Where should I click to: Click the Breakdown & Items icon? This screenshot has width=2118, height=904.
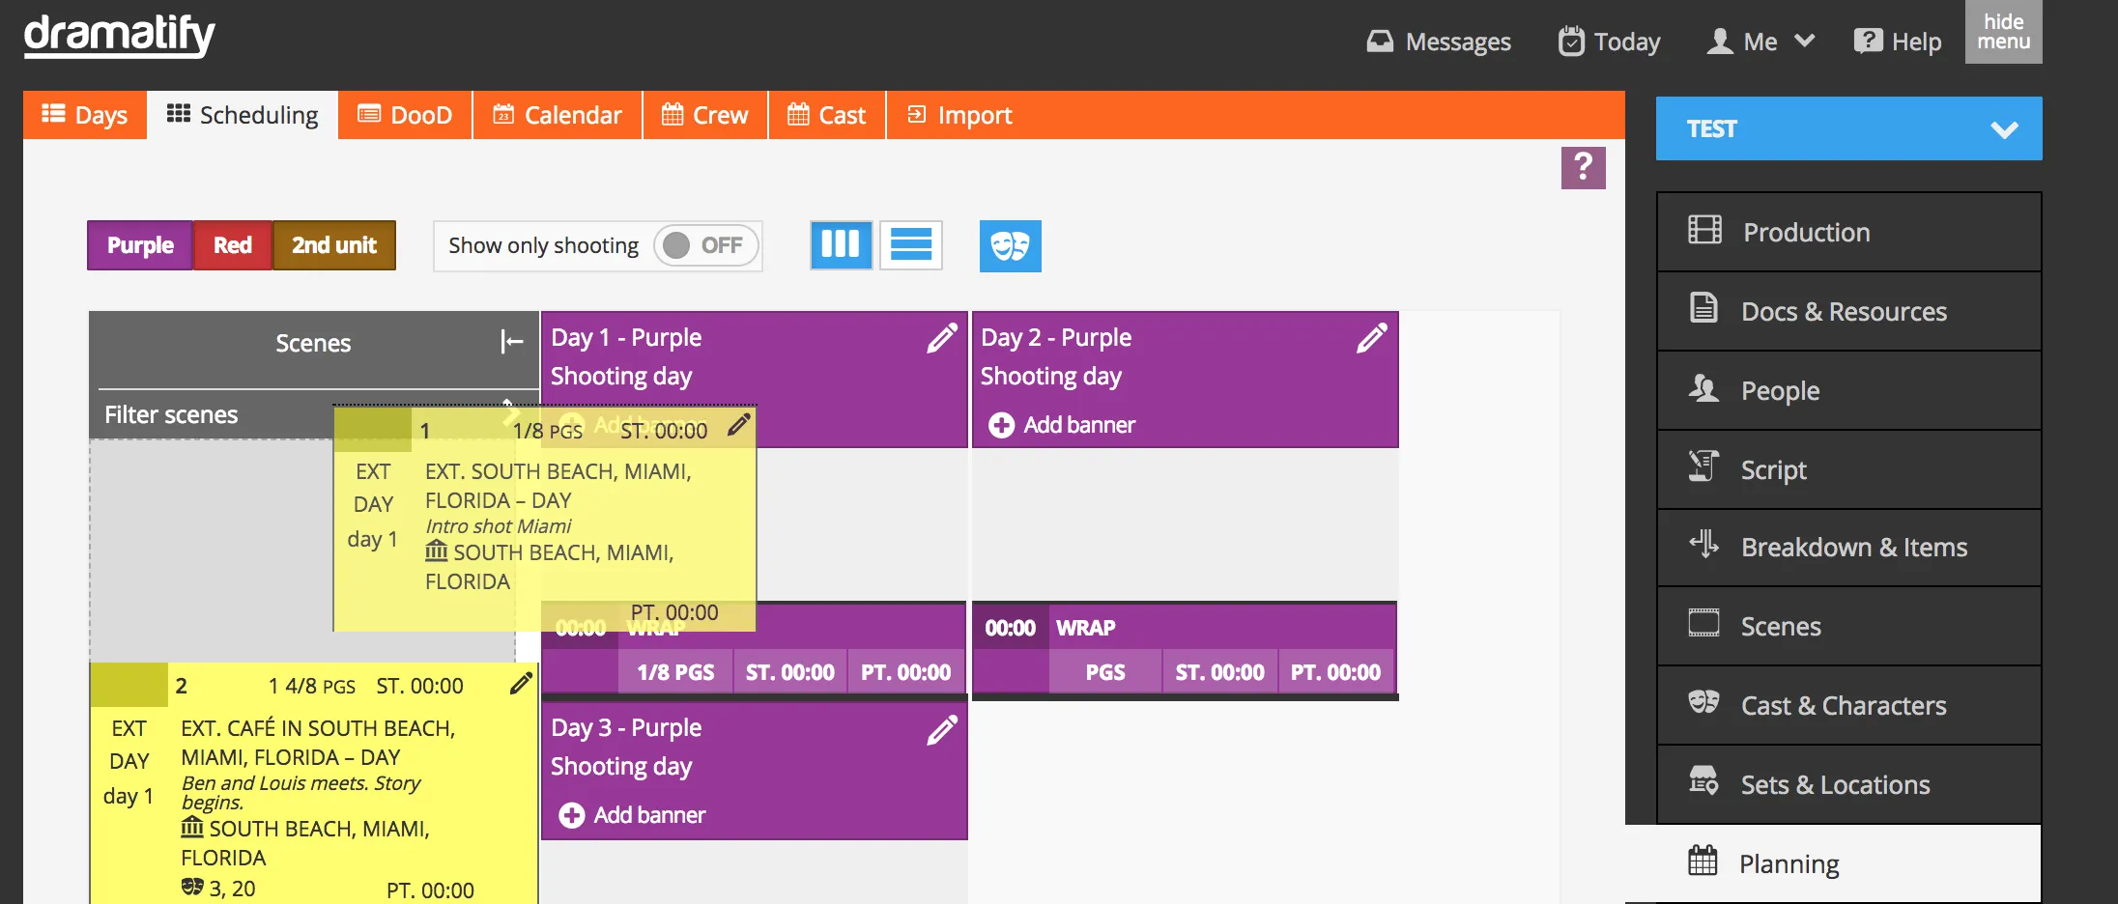pyautogui.click(x=1703, y=544)
